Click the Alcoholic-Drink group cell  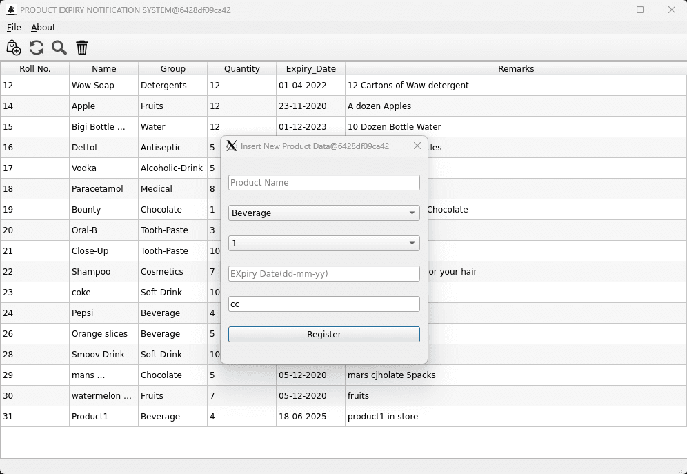(172, 168)
